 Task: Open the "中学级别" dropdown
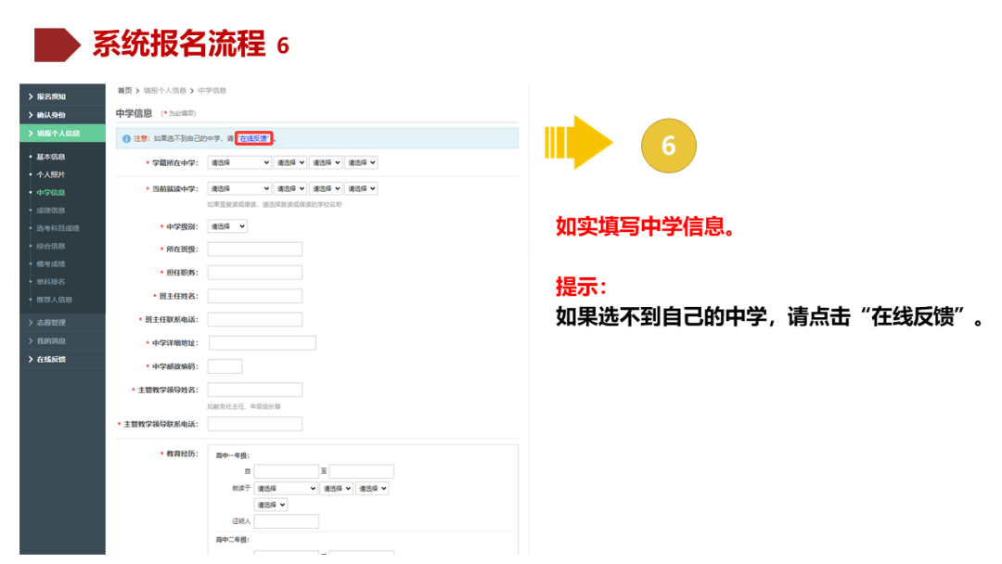click(225, 226)
